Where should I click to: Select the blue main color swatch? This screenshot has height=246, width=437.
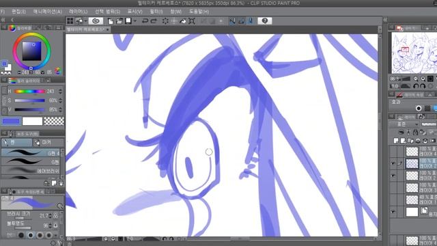[x=11, y=121]
